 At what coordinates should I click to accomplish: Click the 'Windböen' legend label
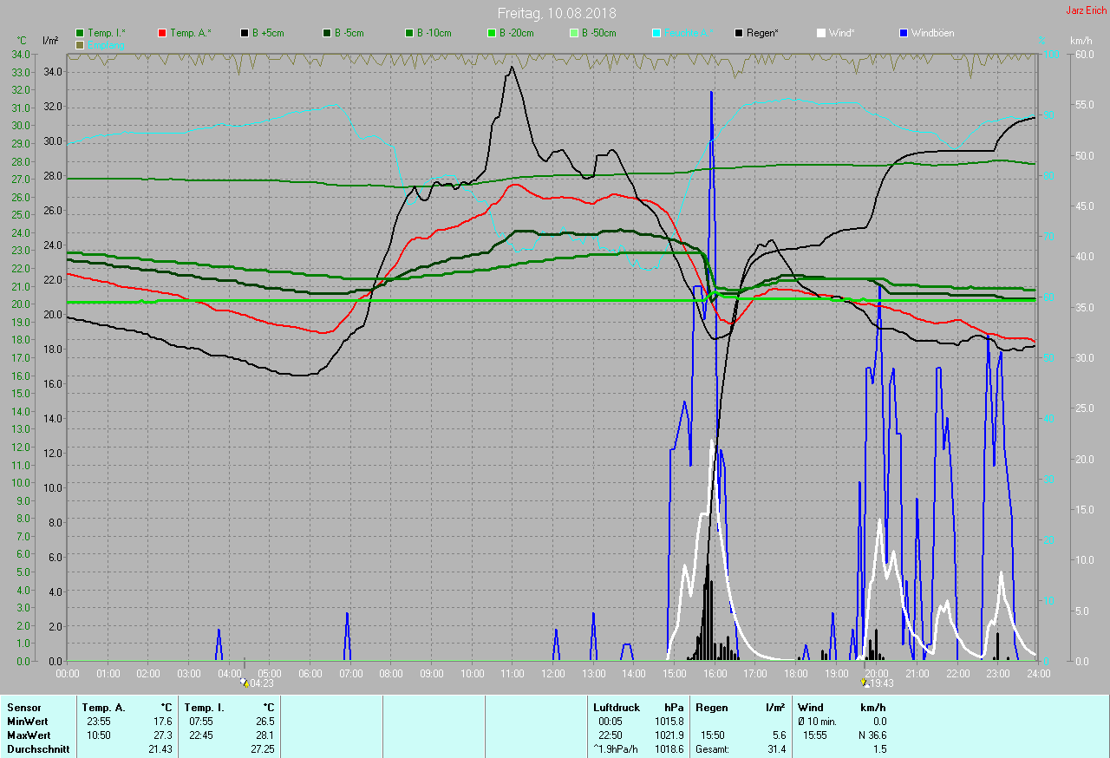(x=933, y=33)
